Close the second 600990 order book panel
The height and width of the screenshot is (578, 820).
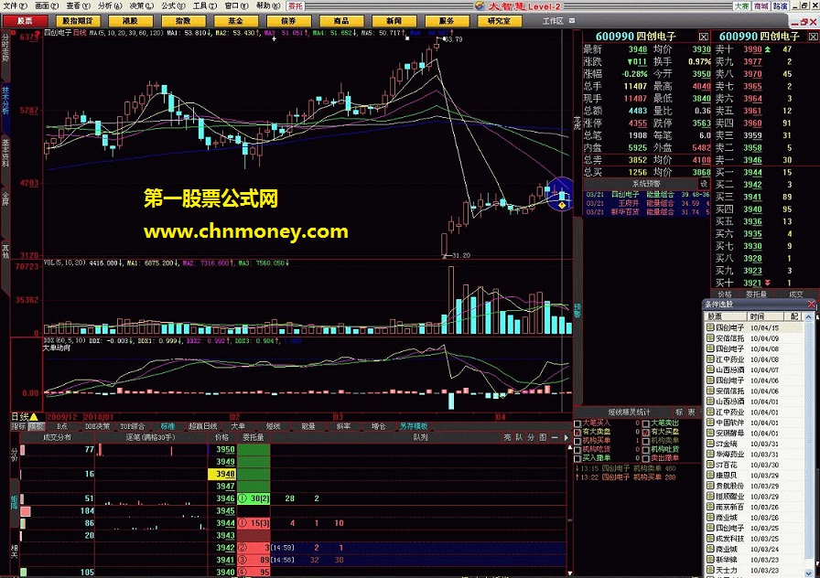[814, 37]
